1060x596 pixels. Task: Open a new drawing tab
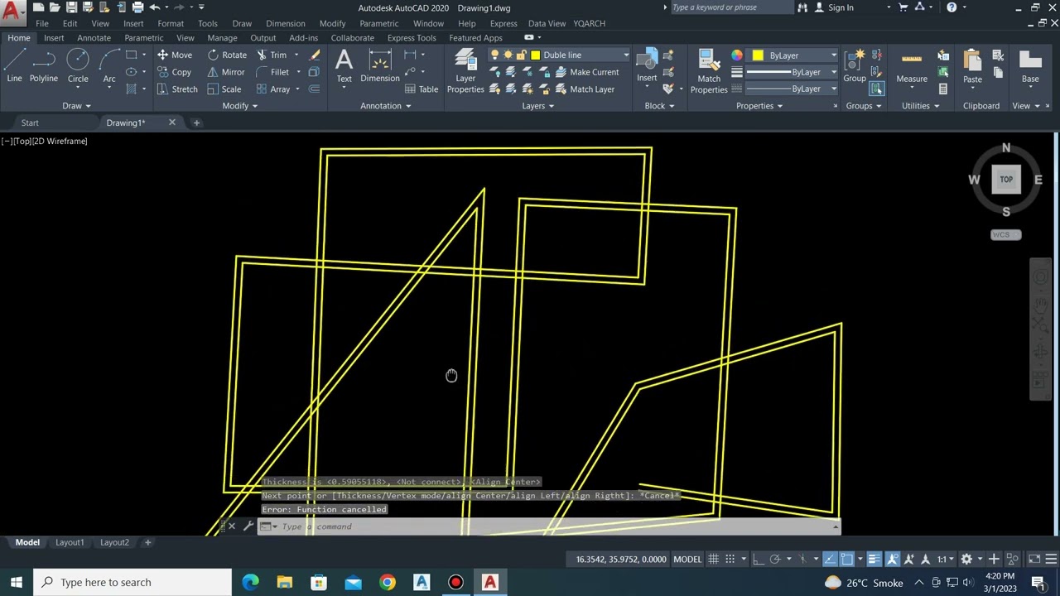(x=196, y=123)
